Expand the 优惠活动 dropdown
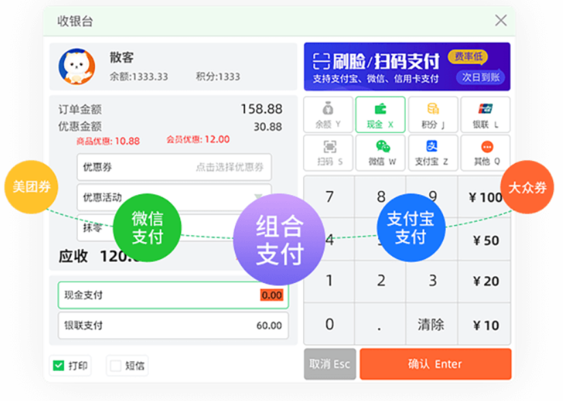The image size is (566, 401). (x=174, y=197)
